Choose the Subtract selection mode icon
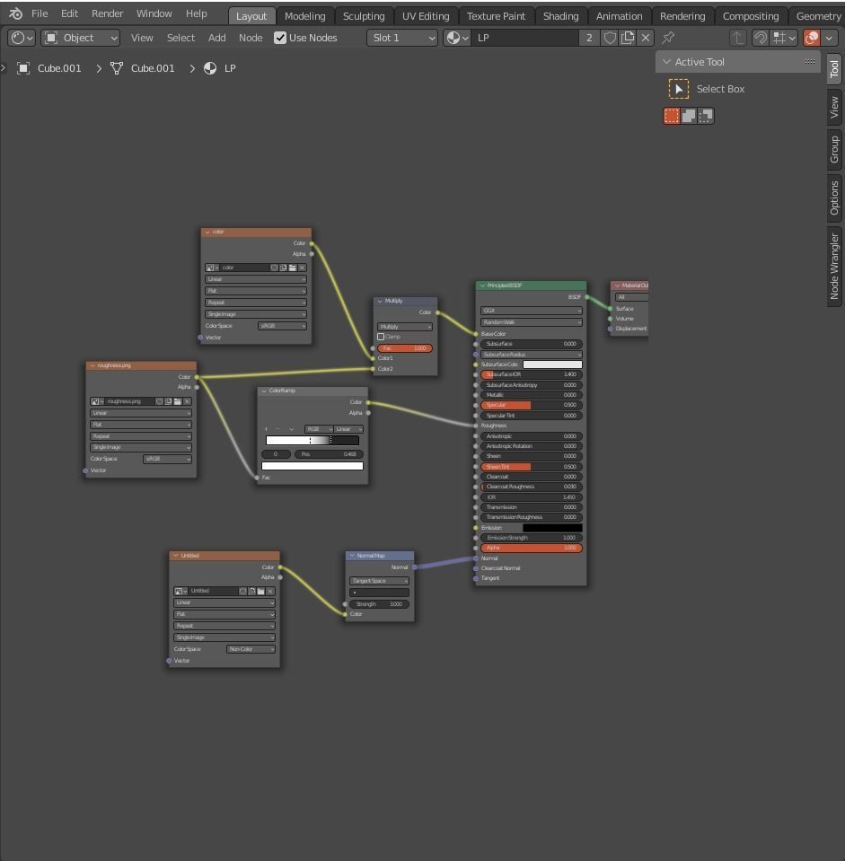845x861 pixels. (706, 116)
